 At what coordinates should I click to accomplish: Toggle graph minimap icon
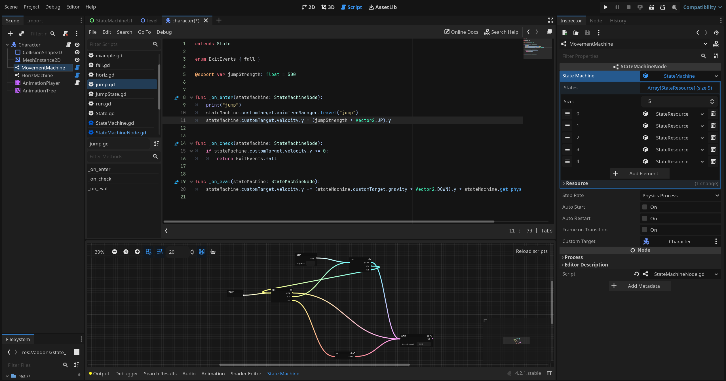[202, 252]
